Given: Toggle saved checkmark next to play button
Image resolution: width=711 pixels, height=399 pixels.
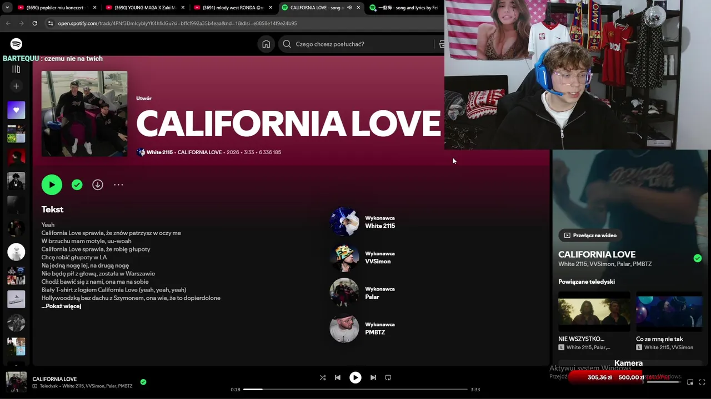Looking at the screenshot, I should coord(77,185).
